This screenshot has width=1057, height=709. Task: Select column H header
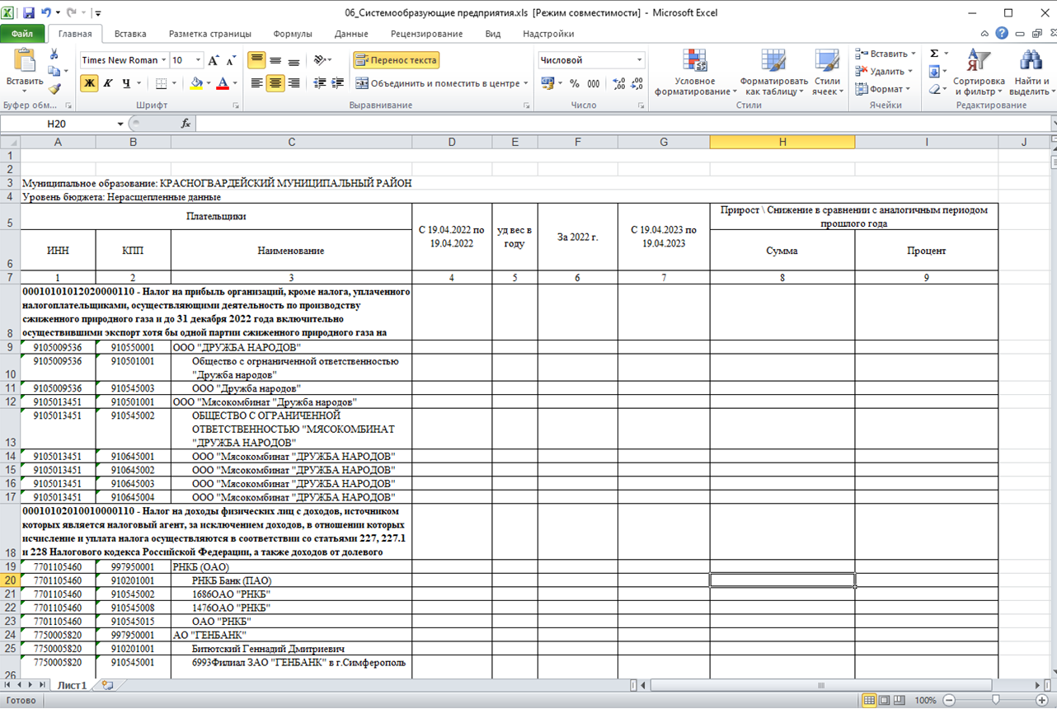782,142
